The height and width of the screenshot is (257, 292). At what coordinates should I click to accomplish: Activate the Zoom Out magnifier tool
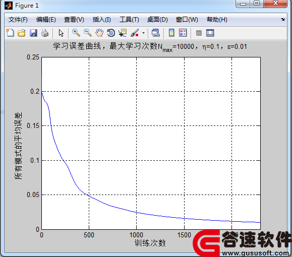click(88, 33)
